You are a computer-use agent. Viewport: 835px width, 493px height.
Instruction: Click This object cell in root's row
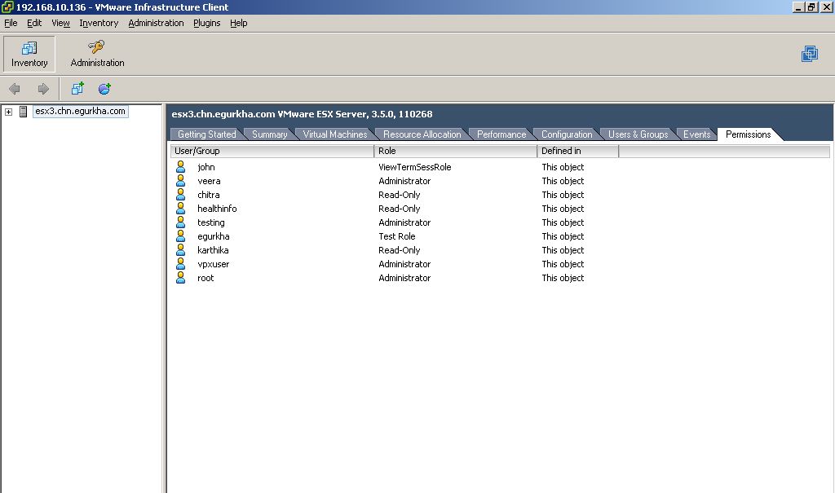pyautogui.click(x=563, y=277)
